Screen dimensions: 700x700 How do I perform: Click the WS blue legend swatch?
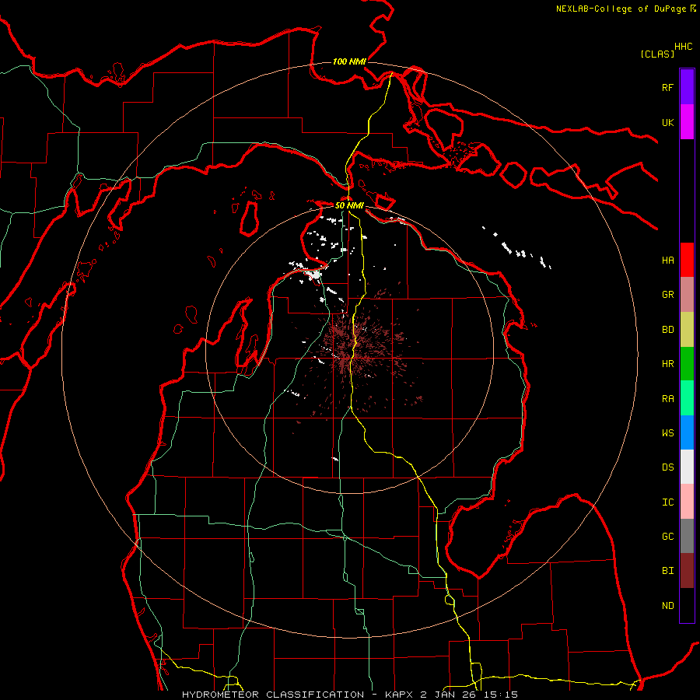[x=687, y=432]
